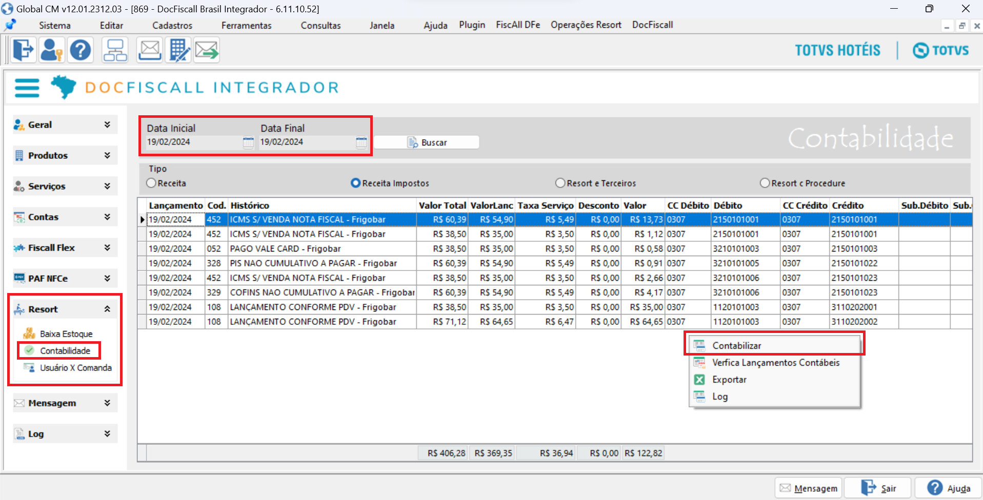Open the Ferramentas menu
This screenshot has width=983, height=500.
tap(247, 25)
